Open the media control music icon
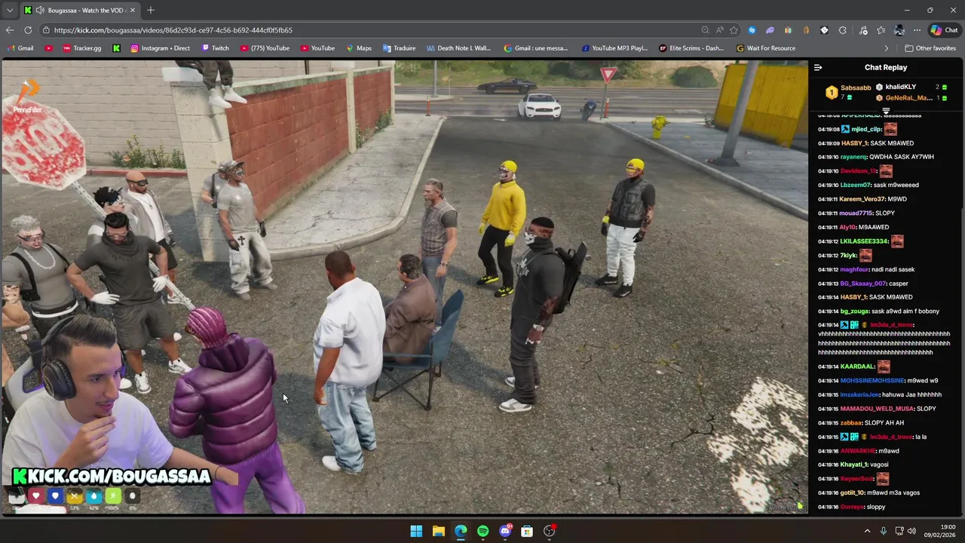Image resolution: width=965 pixels, height=543 pixels. click(x=862, y=30)
